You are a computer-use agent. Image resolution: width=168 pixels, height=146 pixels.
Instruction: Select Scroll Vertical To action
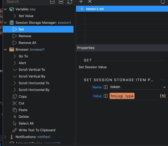pyautogui.click(x=32, y=70)
